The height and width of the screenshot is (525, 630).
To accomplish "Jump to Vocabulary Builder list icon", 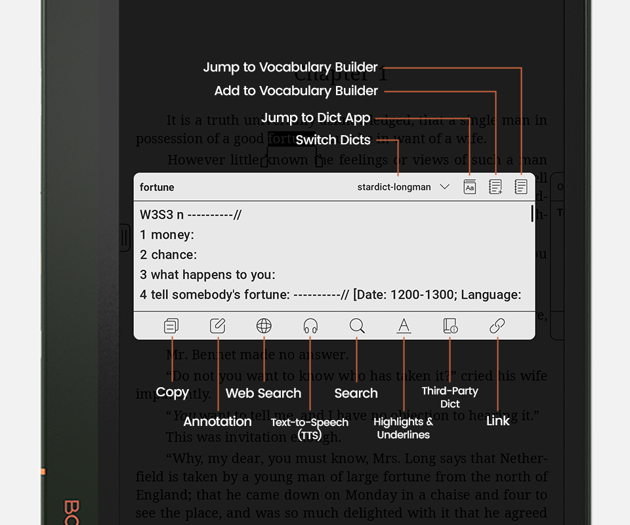I will pos(521,187).
